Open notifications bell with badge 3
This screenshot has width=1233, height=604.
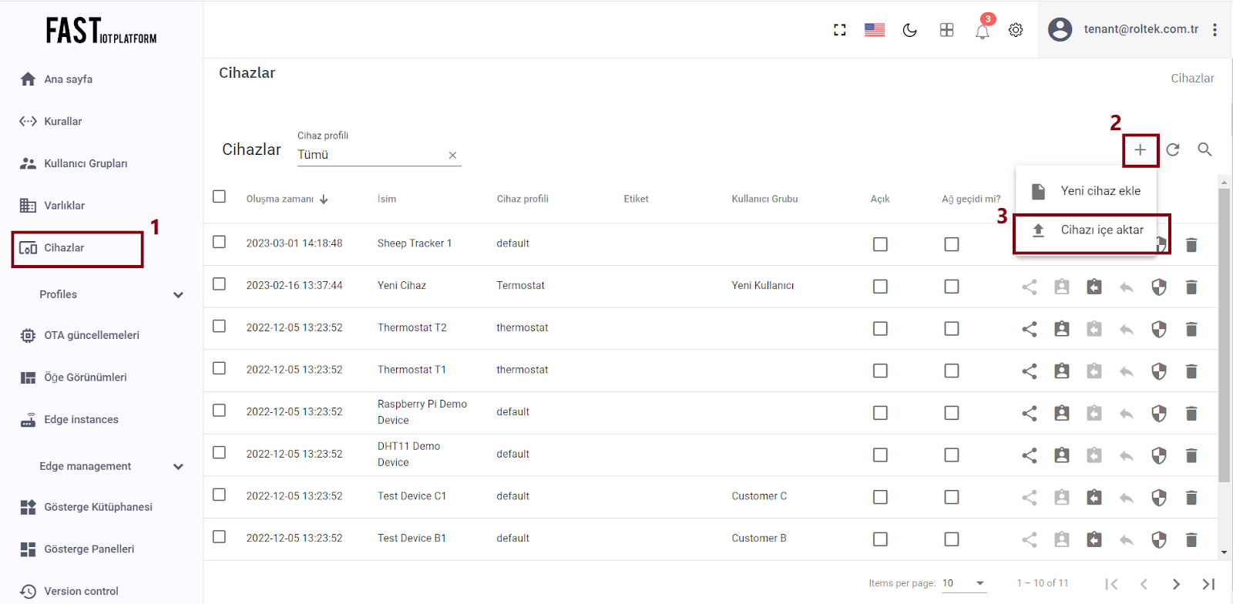(983, 30)
